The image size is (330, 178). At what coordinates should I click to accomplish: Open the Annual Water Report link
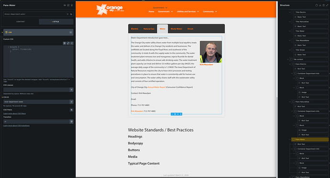point(157,87)
